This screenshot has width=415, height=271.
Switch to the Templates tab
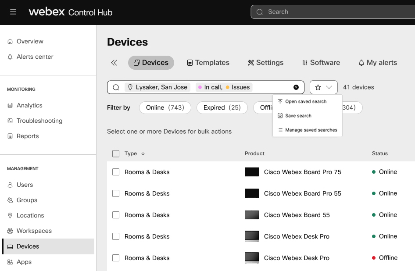tap(208, 63)
